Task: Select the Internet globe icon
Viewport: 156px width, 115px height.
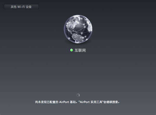Action: (78, 29)
